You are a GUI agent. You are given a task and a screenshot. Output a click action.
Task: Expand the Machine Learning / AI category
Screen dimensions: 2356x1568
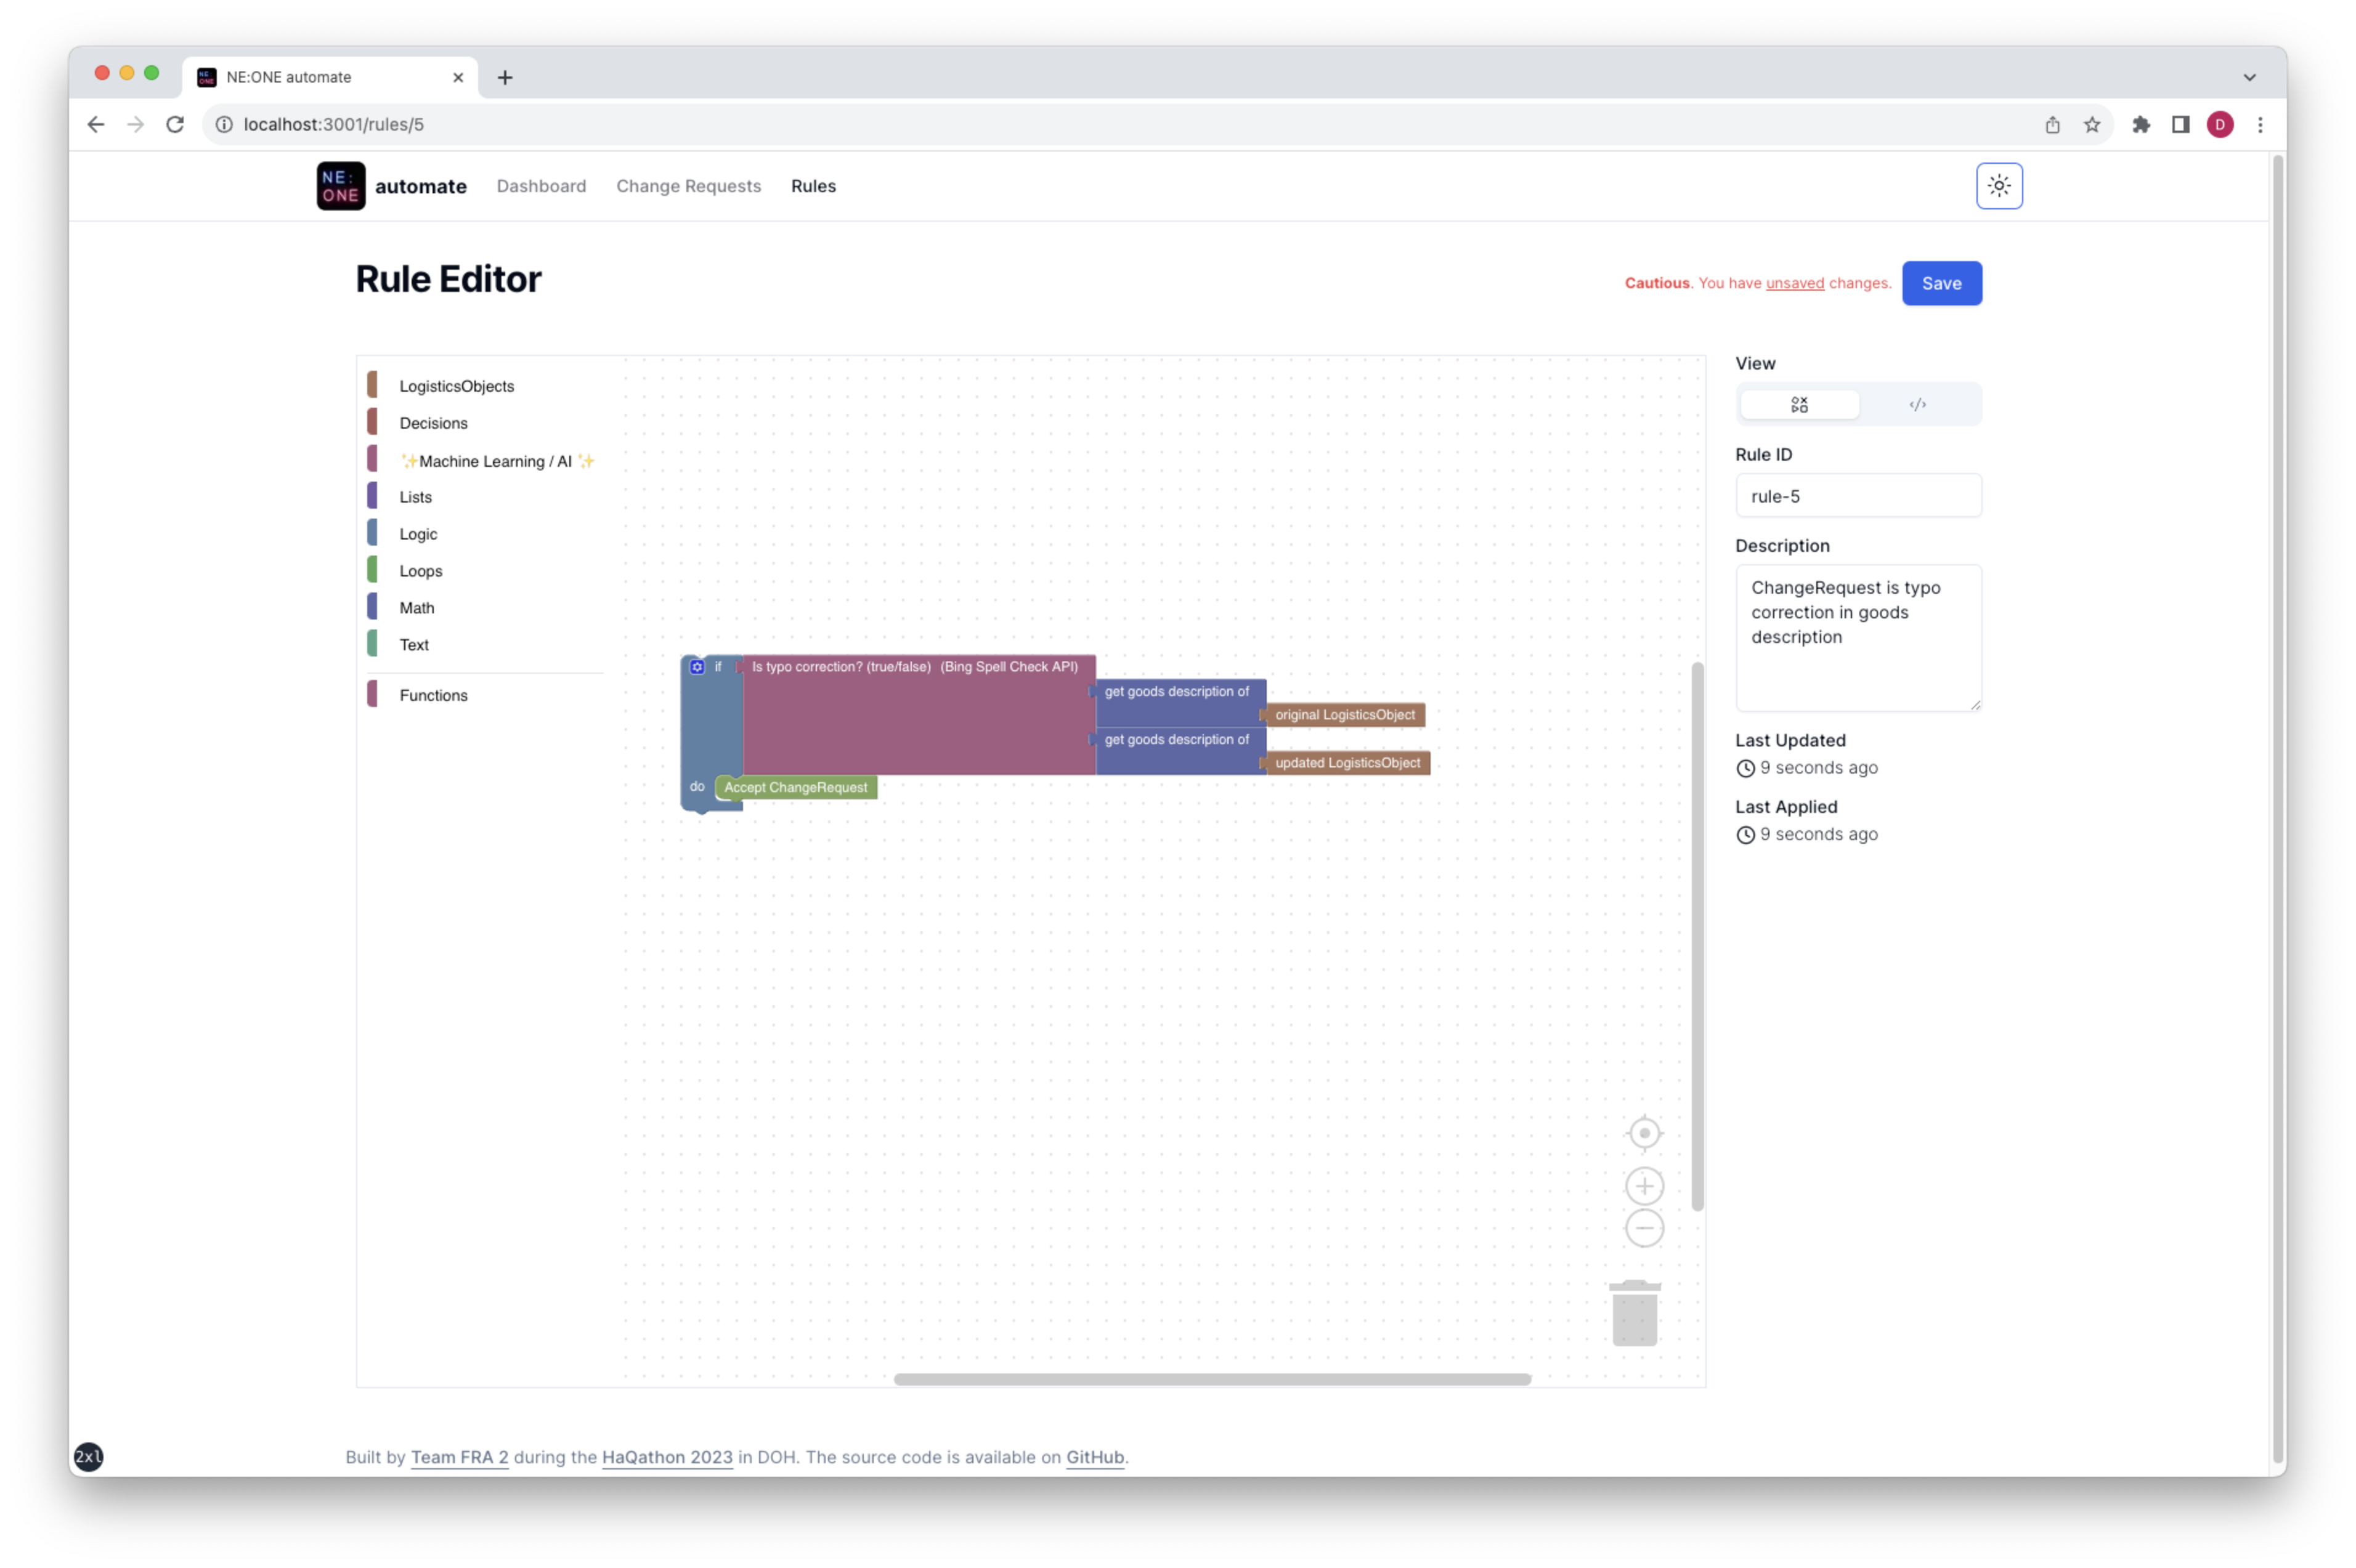495,461
